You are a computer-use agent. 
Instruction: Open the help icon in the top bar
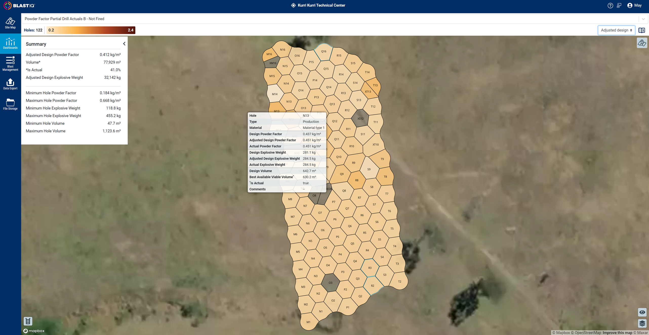click(x=610, y=5)
